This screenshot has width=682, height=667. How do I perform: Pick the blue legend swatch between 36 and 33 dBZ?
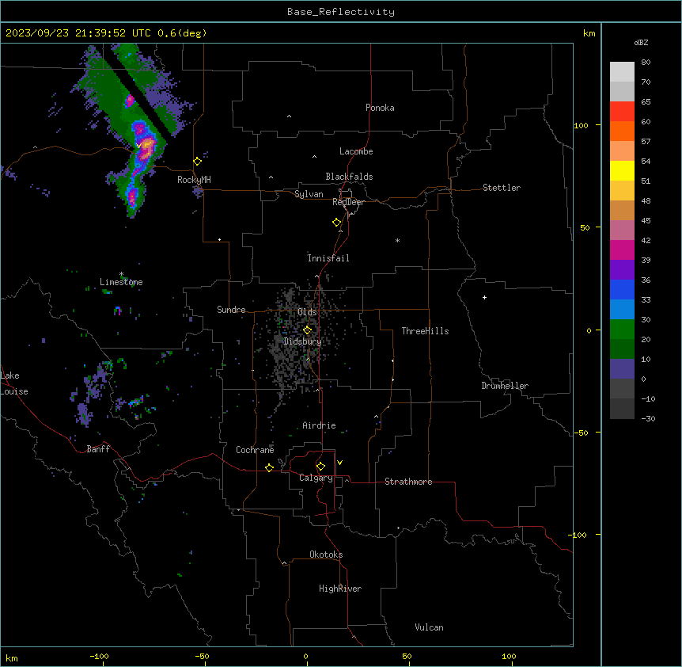coord(622,289)
